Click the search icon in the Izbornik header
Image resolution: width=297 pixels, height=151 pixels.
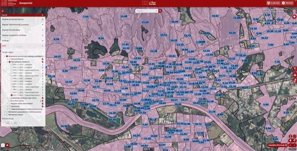[42, 15]
